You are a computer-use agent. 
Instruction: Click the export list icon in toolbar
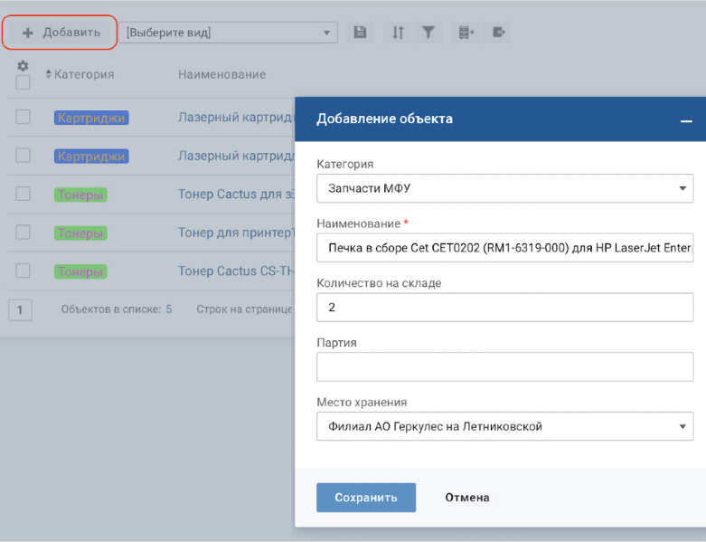pos(499,33)
